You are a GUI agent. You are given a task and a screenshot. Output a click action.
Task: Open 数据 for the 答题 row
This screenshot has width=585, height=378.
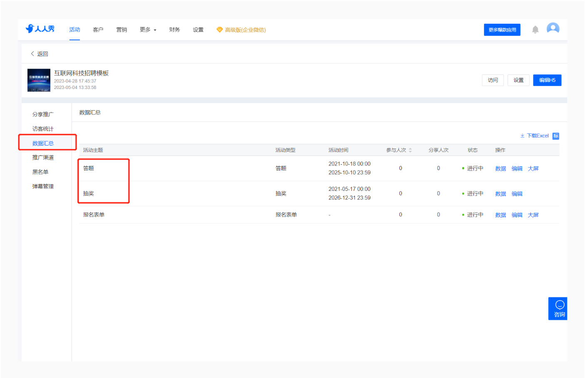[501, 168]
